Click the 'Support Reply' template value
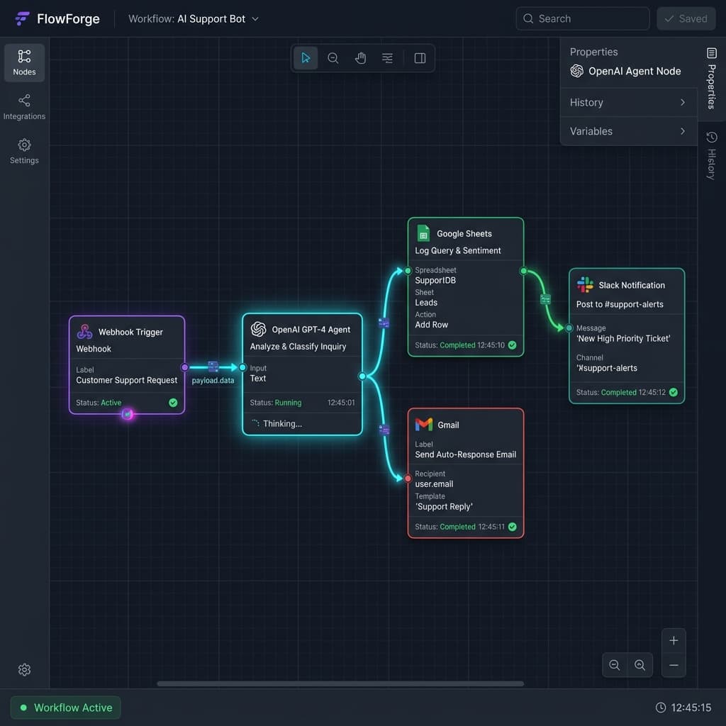 pyautogui.click(x=444, y=506)
